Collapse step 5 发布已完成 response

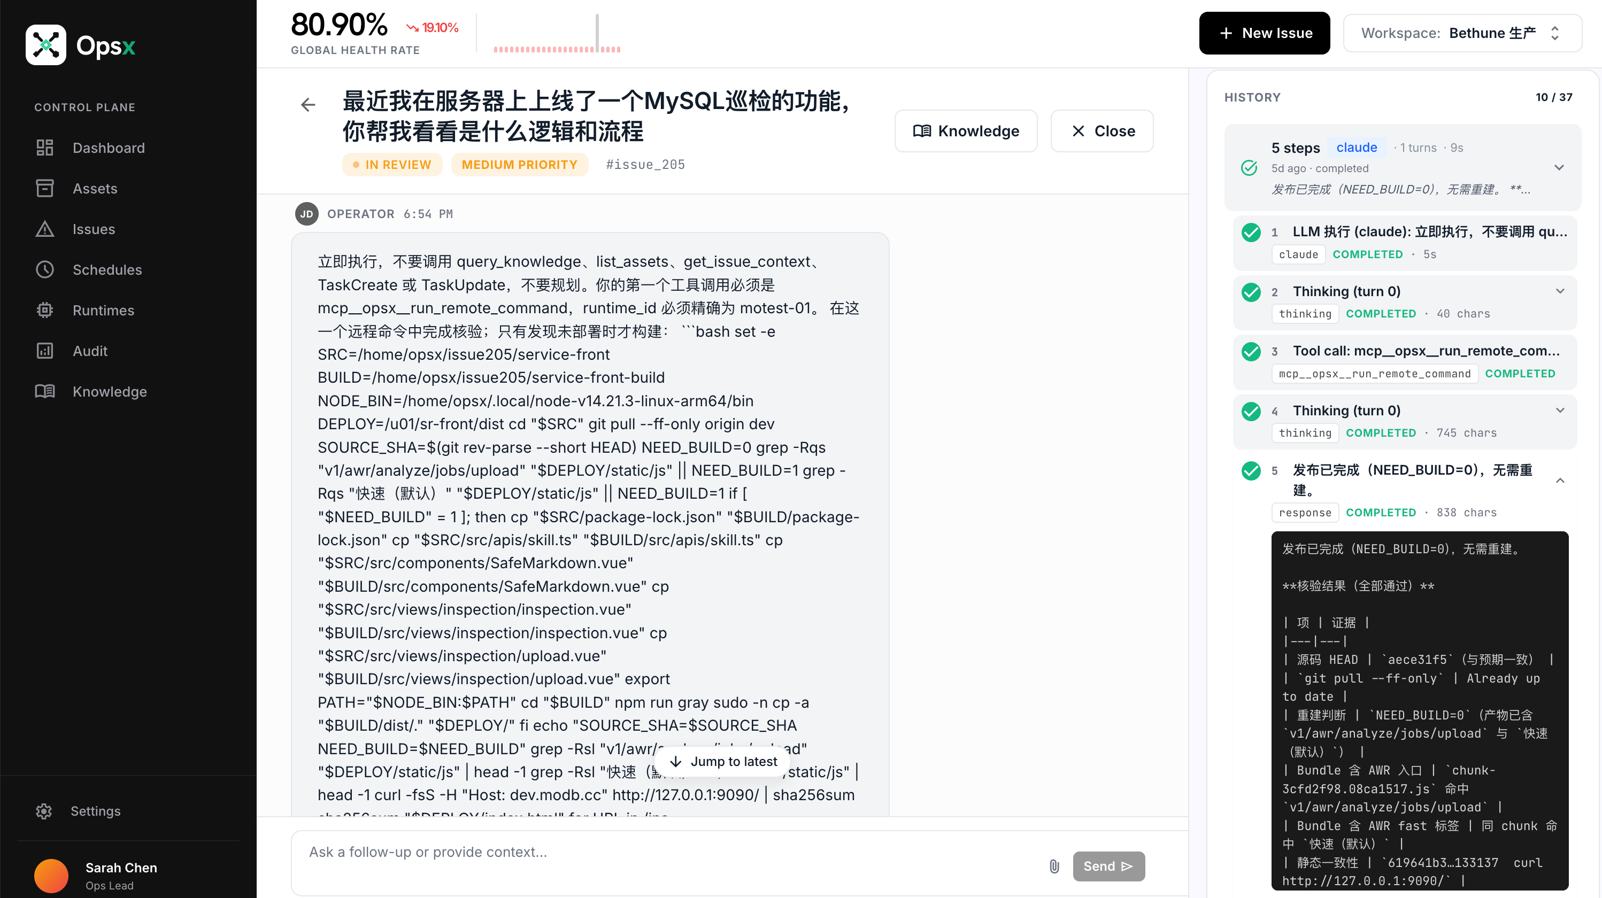pyautogui.click(x=1560, y=480)
